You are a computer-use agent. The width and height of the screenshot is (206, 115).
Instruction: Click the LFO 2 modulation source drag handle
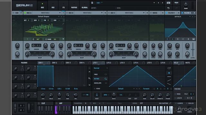point(117,63)
